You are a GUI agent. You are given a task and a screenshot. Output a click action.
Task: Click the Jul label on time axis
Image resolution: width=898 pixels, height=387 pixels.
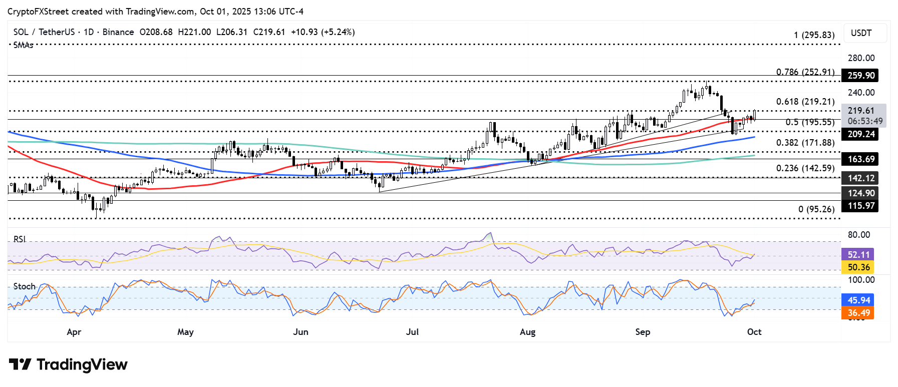(412, 332)
